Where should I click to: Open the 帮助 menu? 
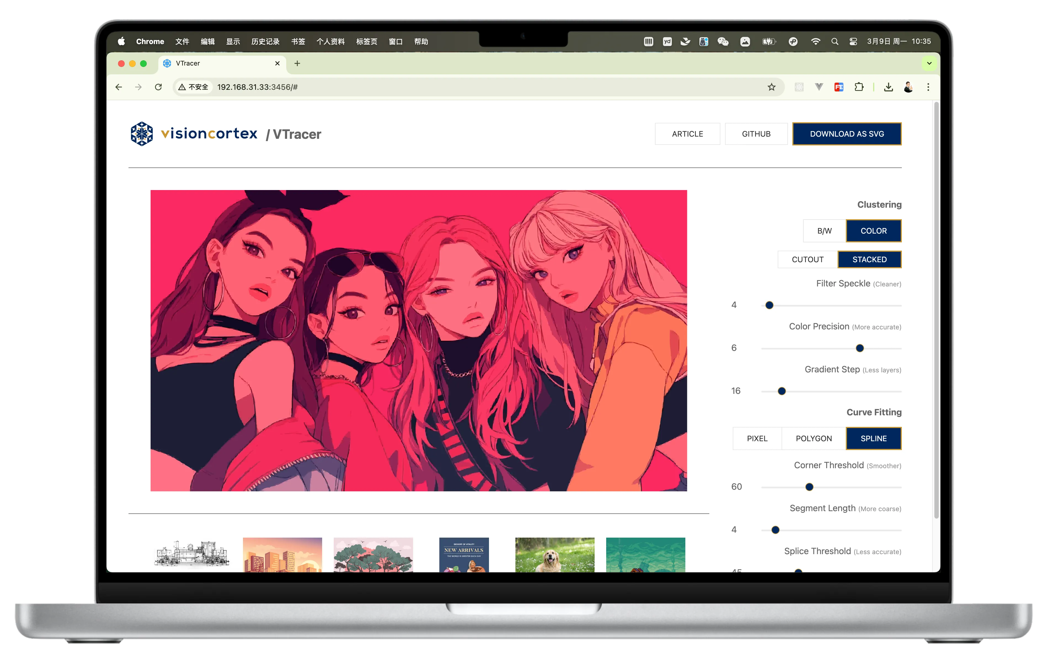421,41
